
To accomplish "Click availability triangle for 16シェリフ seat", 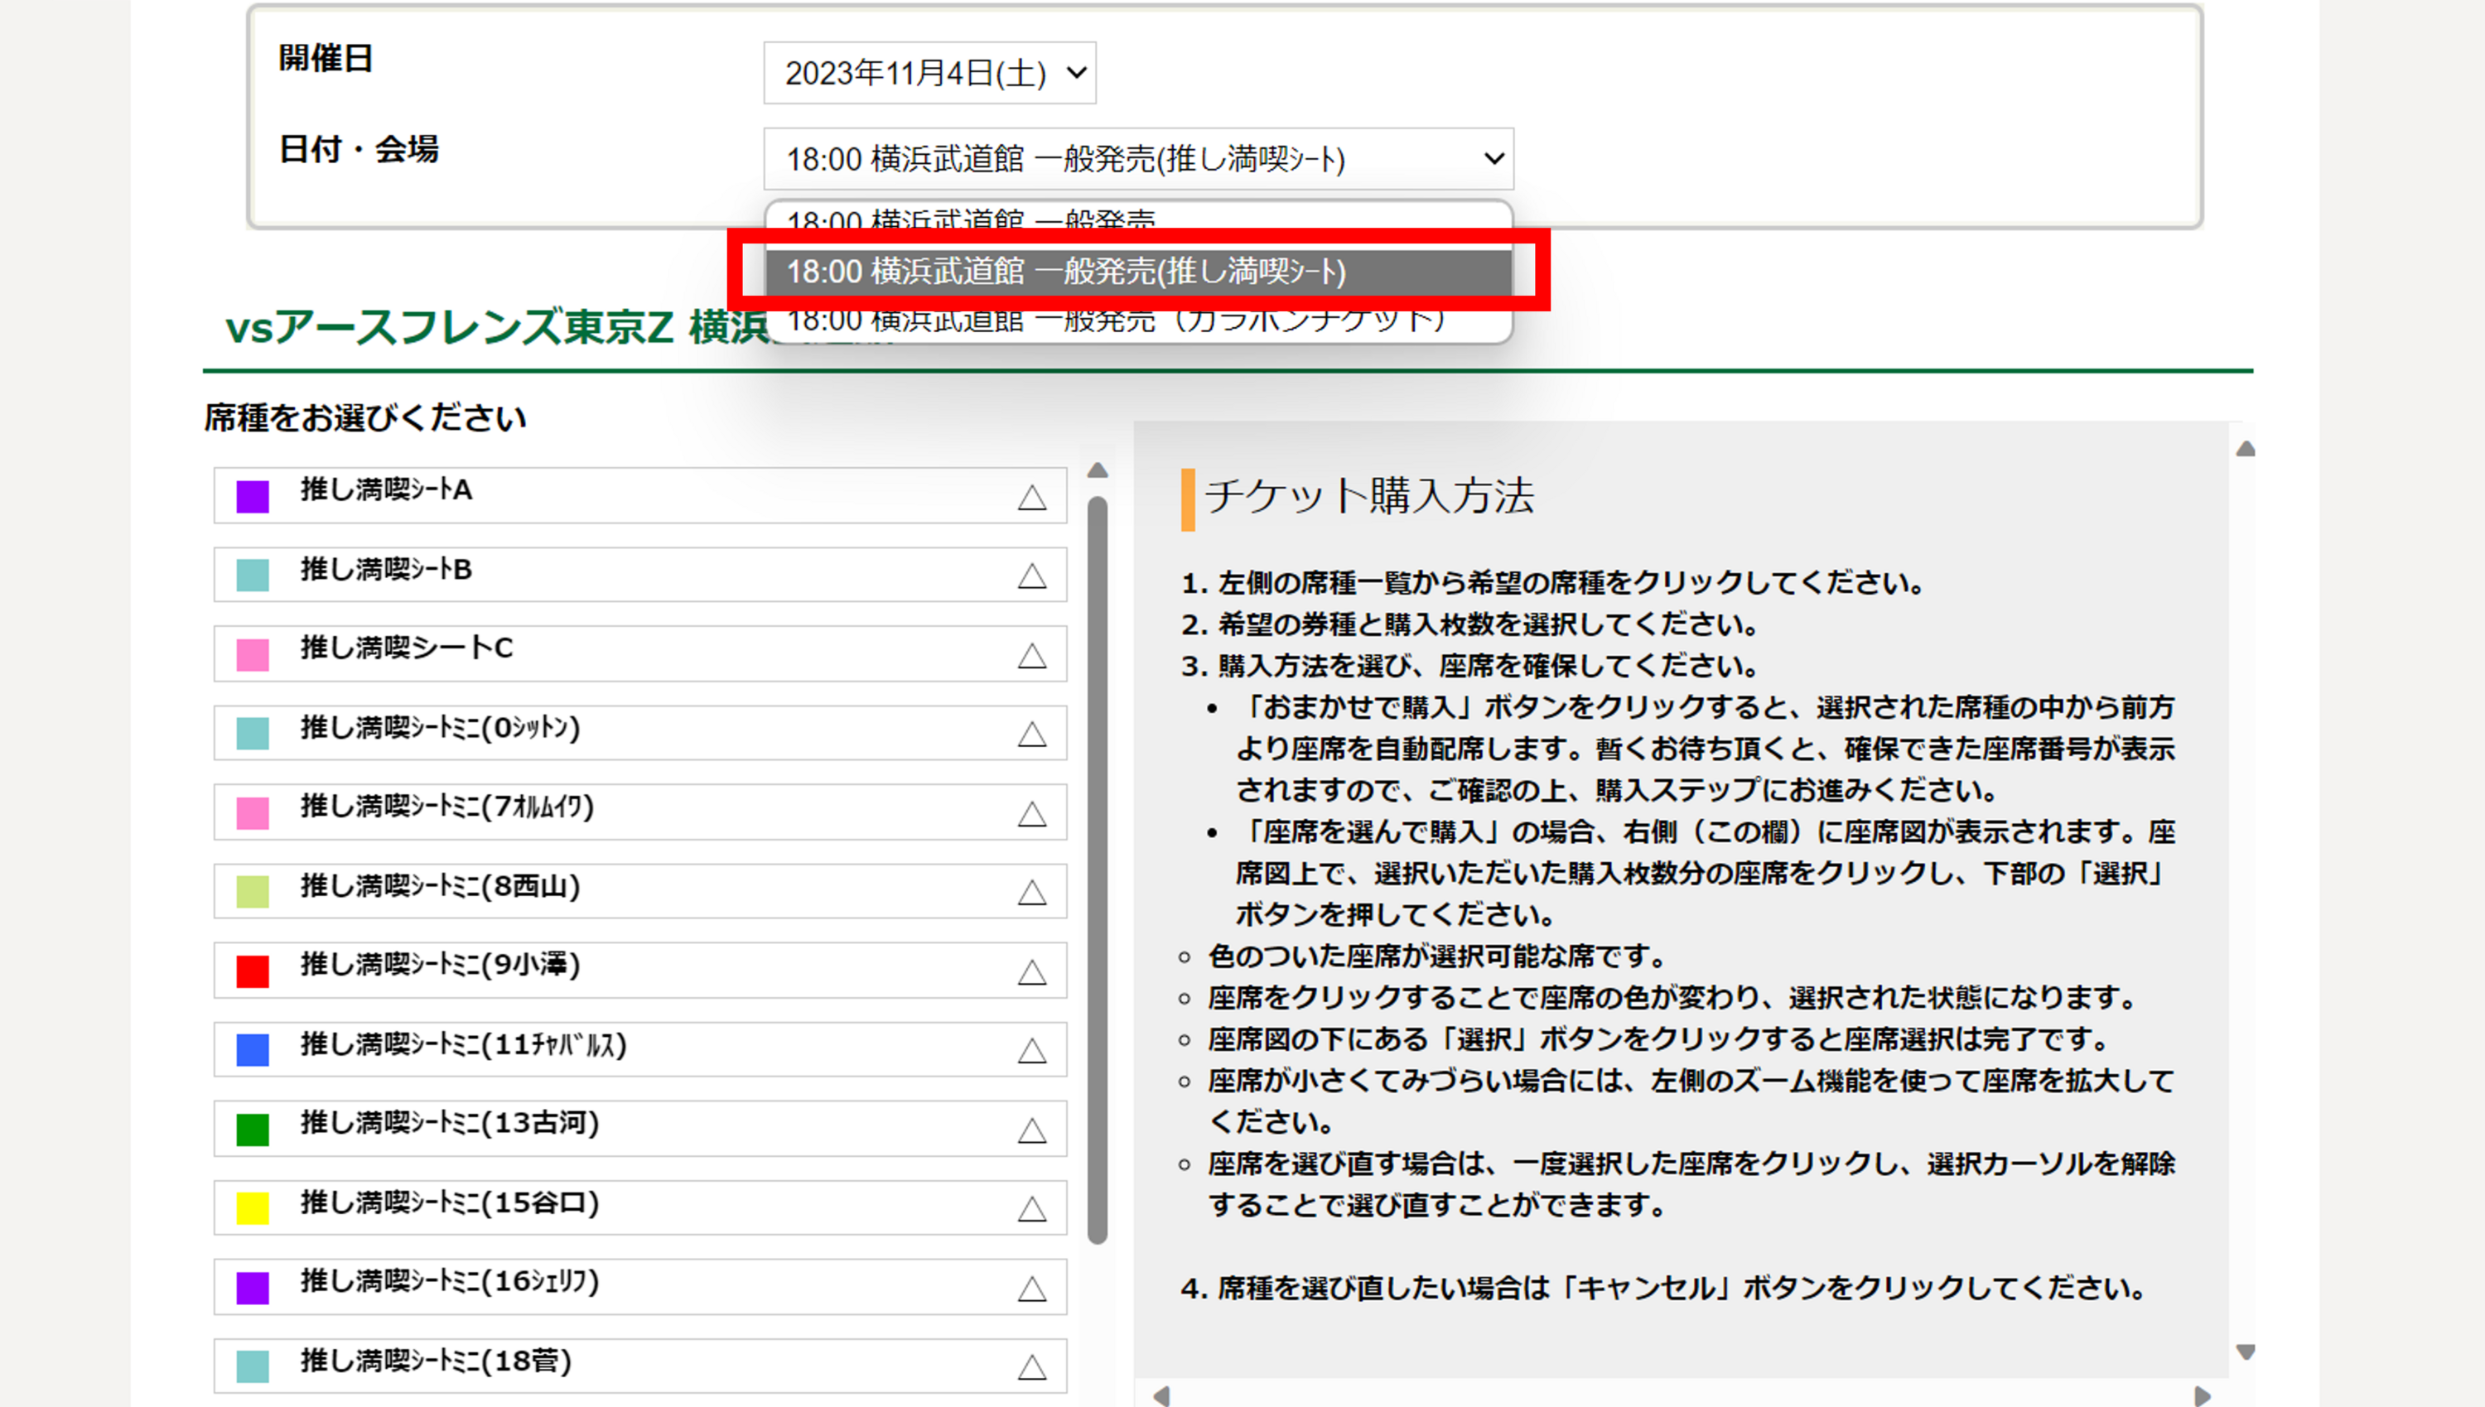I will click(x=1031, y=1288).
